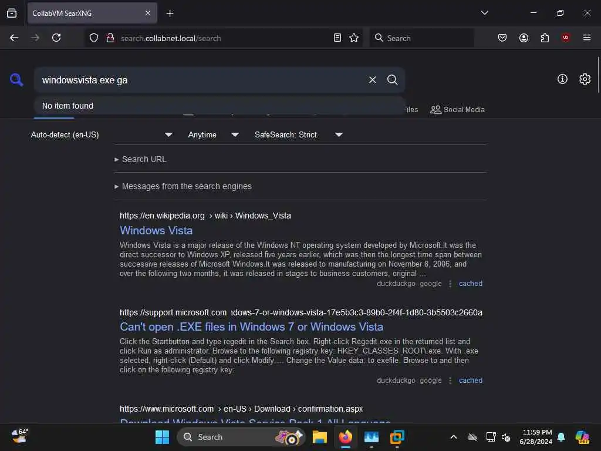
Task: Open a new browser tab
Action: 170,14
